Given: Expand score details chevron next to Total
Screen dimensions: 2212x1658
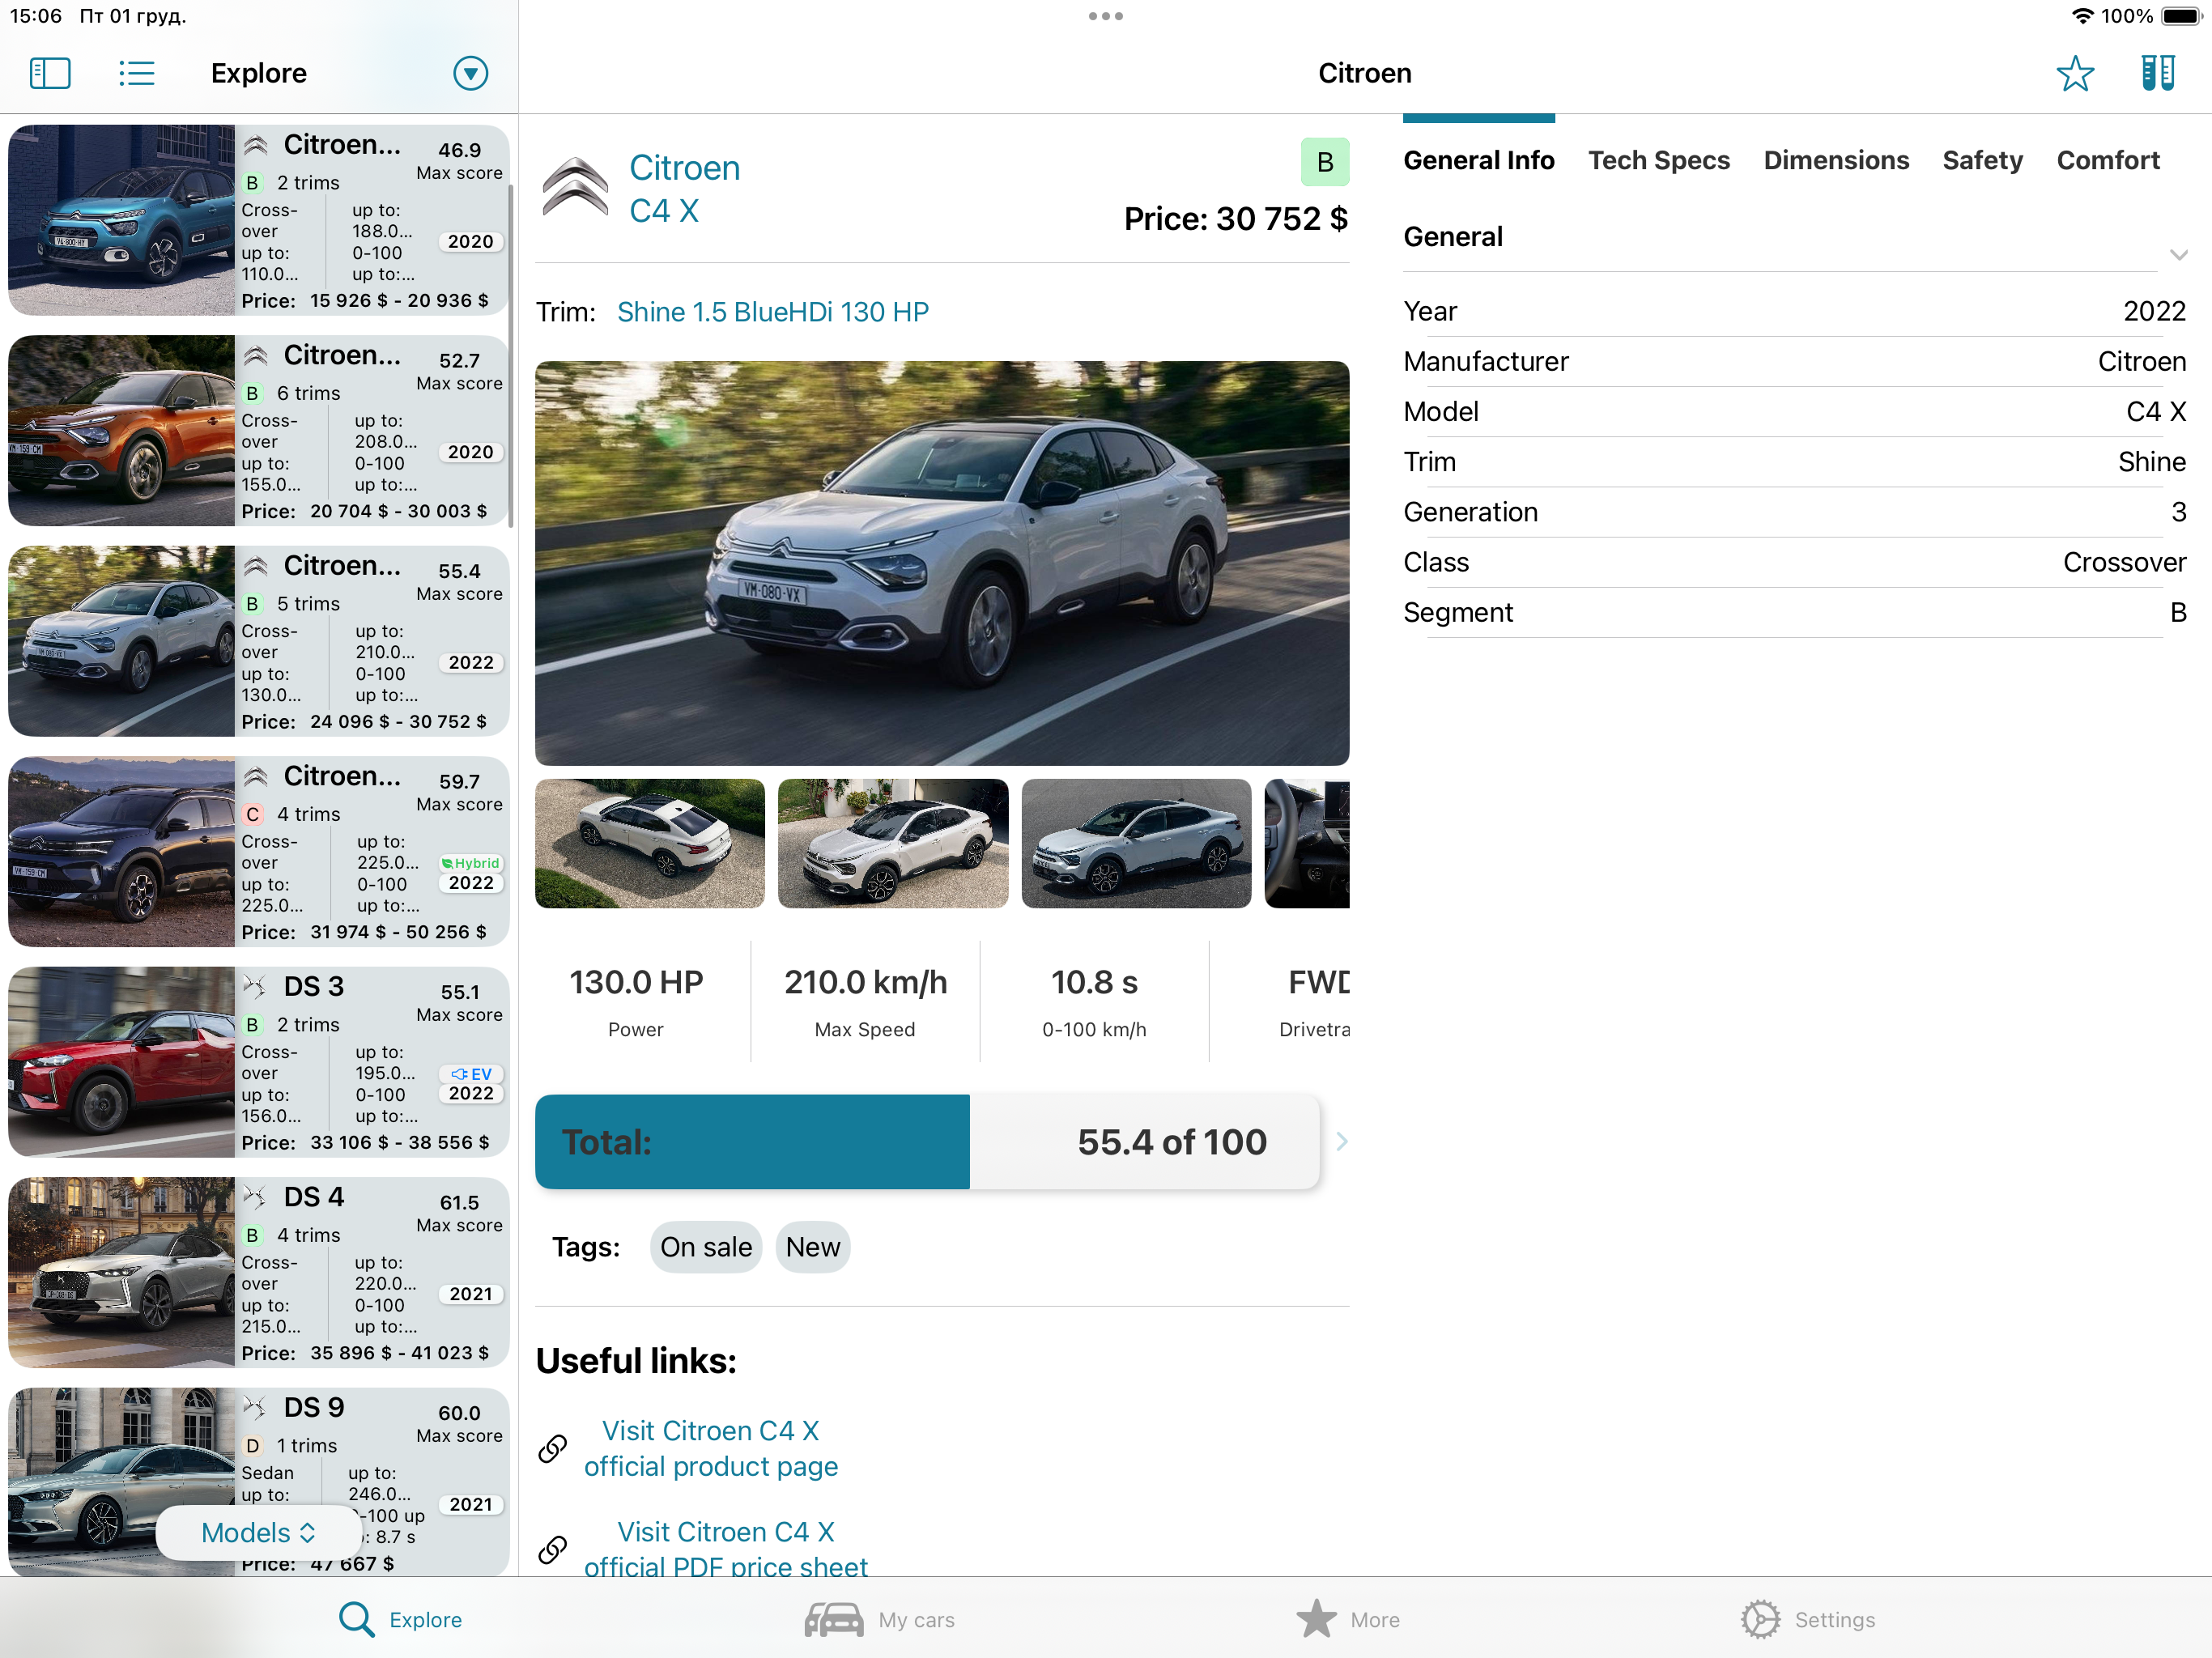Looking at the screenshot, I should [x=1342, y=1141].
